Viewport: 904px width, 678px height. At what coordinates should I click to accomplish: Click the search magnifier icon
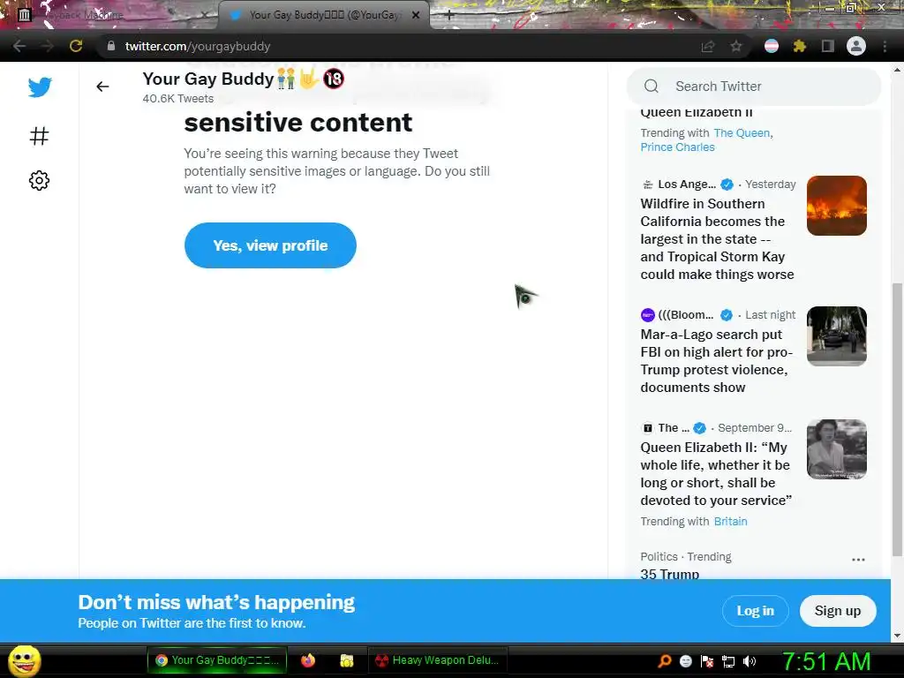pos(652,87)
